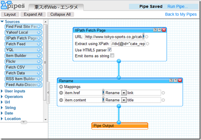Expand the Operators category
This screenshot has width=201, height=140.
pos(2,97)
